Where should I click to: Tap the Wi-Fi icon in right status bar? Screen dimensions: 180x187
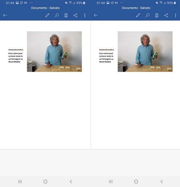[161, 3]
